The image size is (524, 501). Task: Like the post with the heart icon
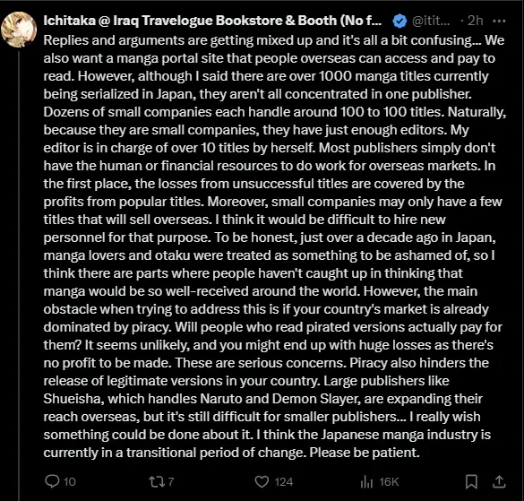click(x=262, y=481)
